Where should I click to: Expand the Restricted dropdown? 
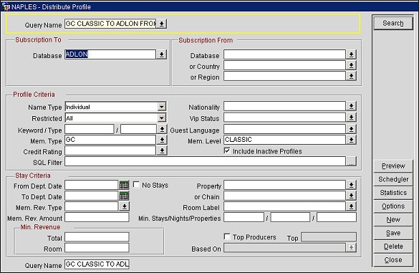(161, 118)
